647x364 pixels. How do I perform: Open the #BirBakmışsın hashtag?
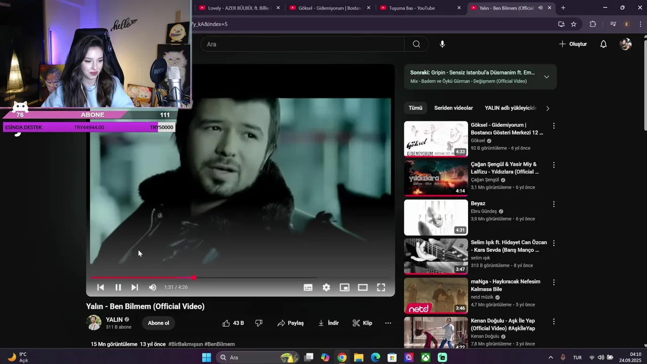coord(185,344)
